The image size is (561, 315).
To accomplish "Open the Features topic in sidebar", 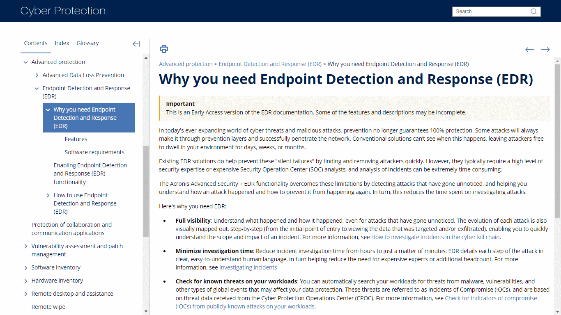I will pyautogui.click(x=76, y=139).
